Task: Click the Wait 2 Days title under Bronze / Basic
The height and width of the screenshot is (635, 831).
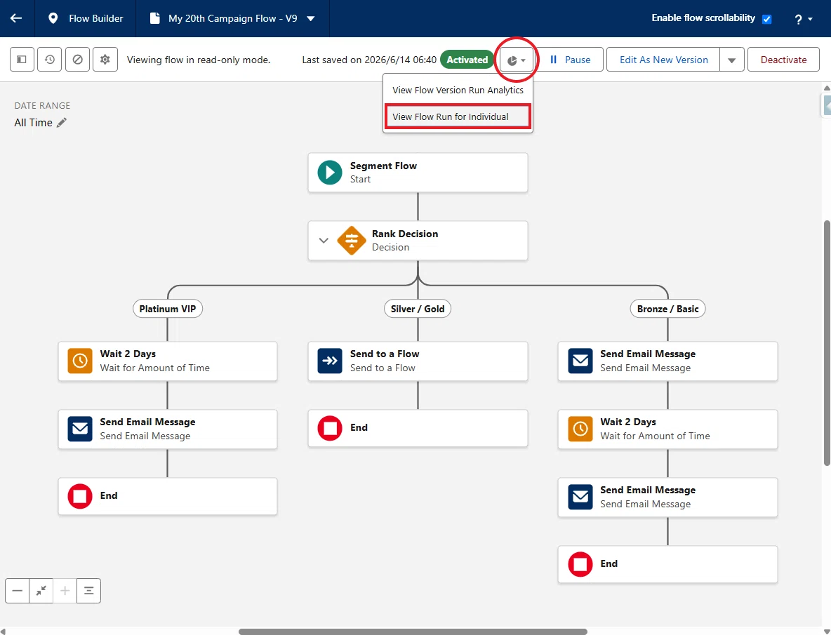Action: (x=628, y=422)
